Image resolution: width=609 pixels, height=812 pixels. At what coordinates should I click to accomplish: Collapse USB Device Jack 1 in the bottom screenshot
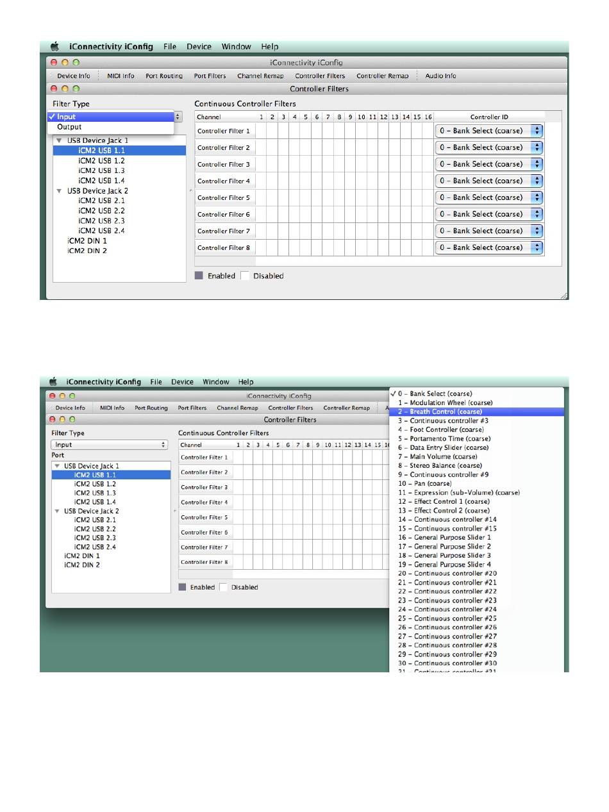point(57,466)
